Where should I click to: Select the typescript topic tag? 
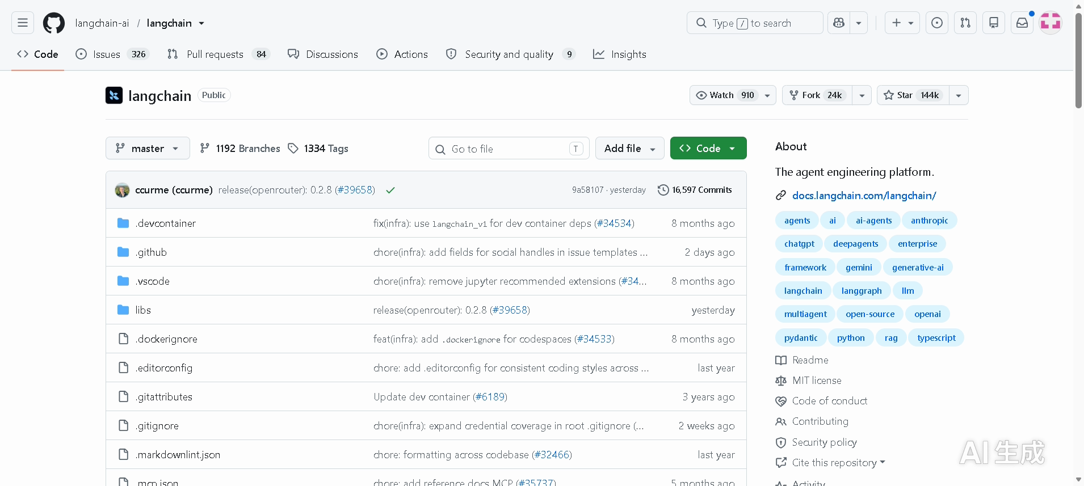[x=936, y=338]
